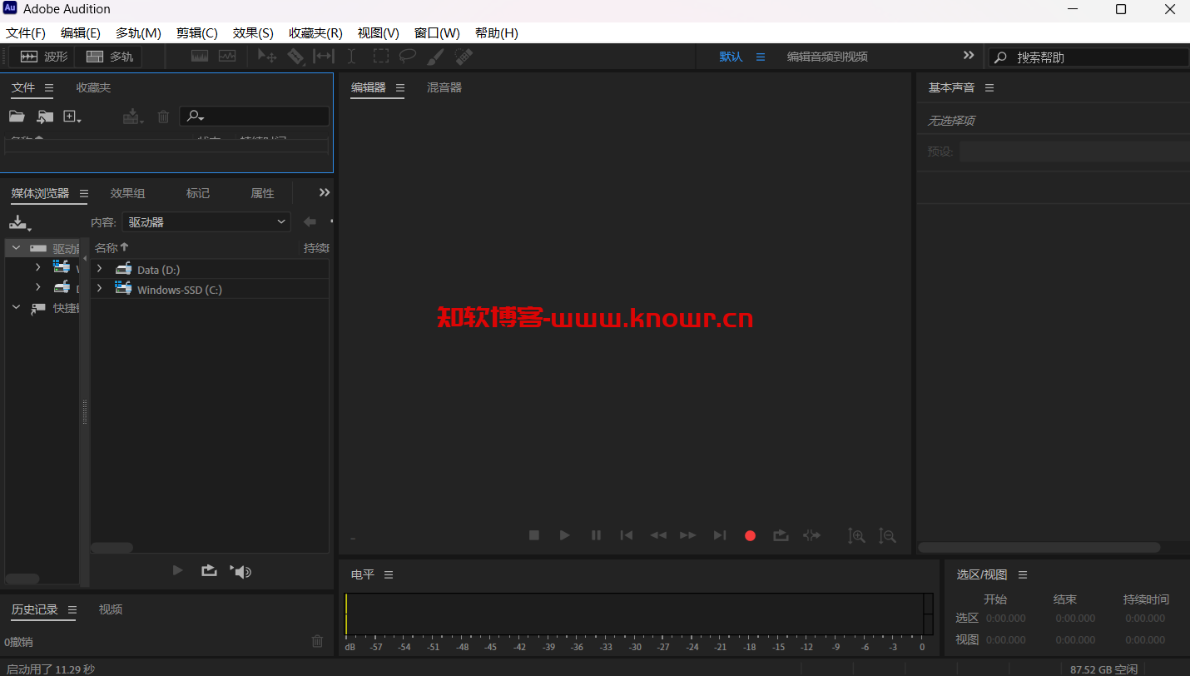Toggle the spectral pitch display icon
The height and width of the screenshot is (676, 1190).
point(227,57)
